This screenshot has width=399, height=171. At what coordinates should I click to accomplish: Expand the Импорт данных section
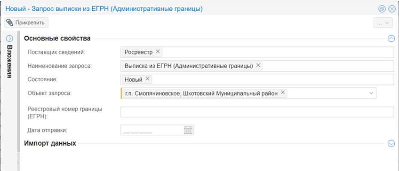pos(391,144)
